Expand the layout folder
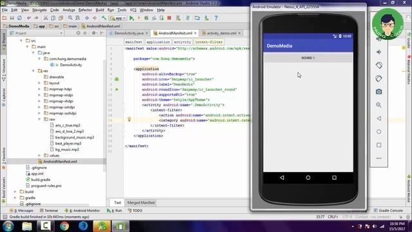 point(39,83)
